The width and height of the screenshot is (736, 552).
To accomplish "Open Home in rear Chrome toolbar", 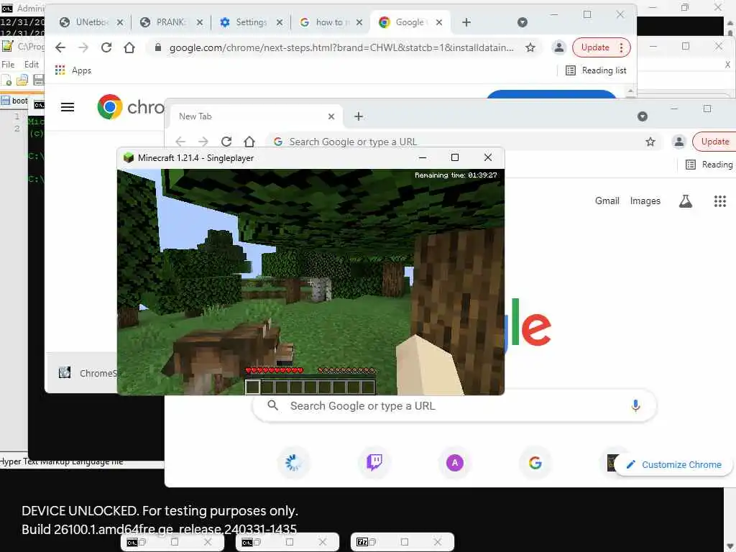I will pyautogui.click(x=129, y=47).
